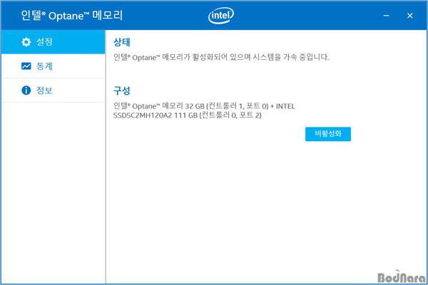Select the 정보 tab
Viewport: 428px width, 285px height.
tap(45, 90)
